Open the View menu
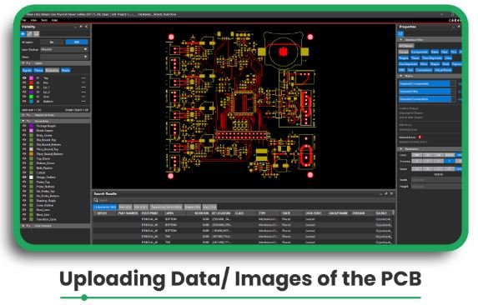 tap(33, 20)
